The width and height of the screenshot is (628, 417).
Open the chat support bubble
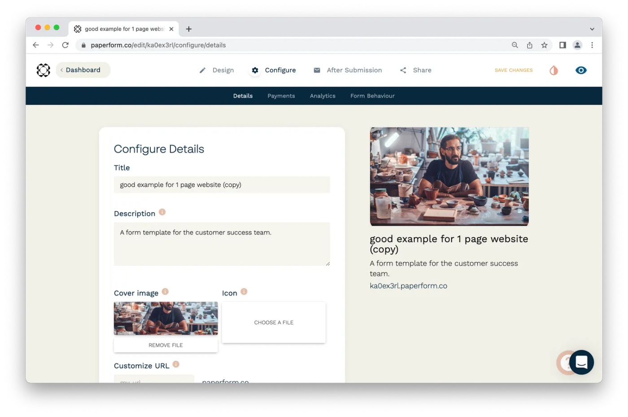click(x=581, y=362)
